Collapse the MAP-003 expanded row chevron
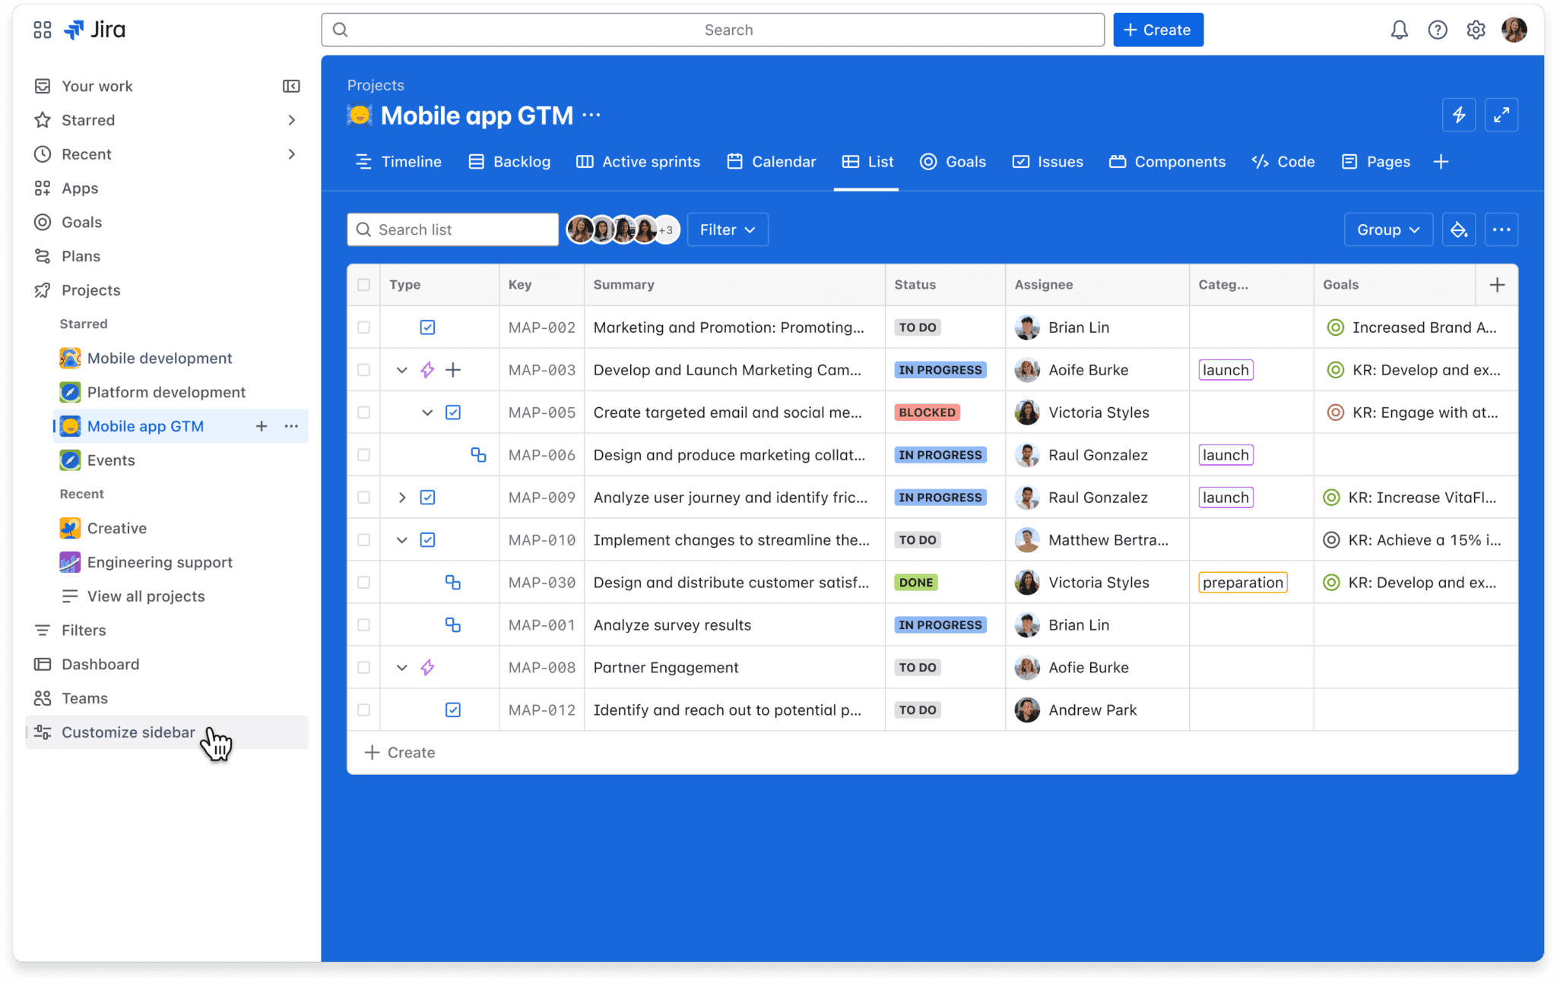 tap(401, 370)
